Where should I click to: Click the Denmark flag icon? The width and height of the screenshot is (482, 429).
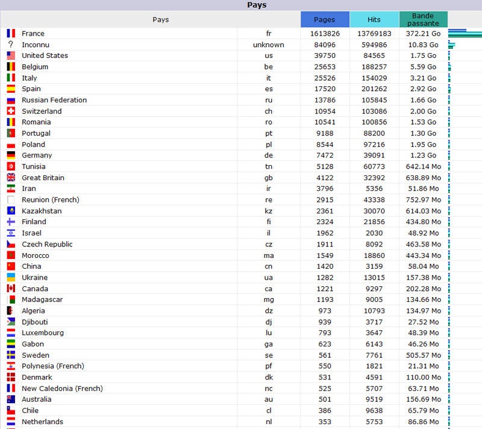(11, 377)
